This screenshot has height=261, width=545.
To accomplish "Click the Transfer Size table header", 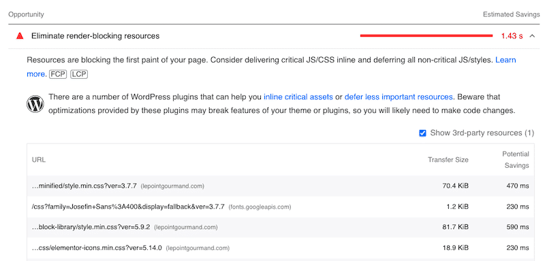I will click(448, 160).
